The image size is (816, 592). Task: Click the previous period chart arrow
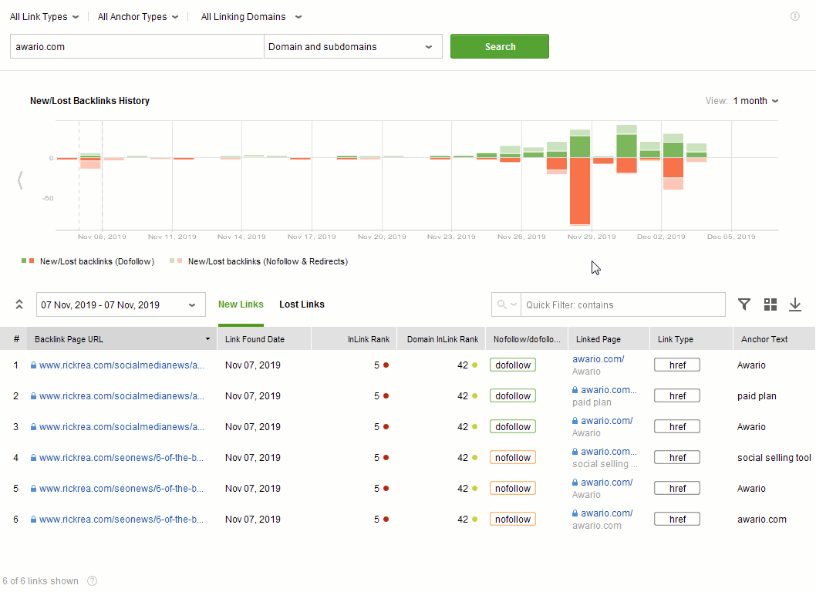pos(20,180)
